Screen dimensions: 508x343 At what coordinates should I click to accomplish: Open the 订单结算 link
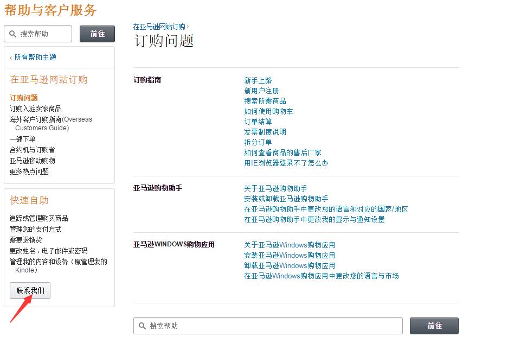(x=258, y=122)
